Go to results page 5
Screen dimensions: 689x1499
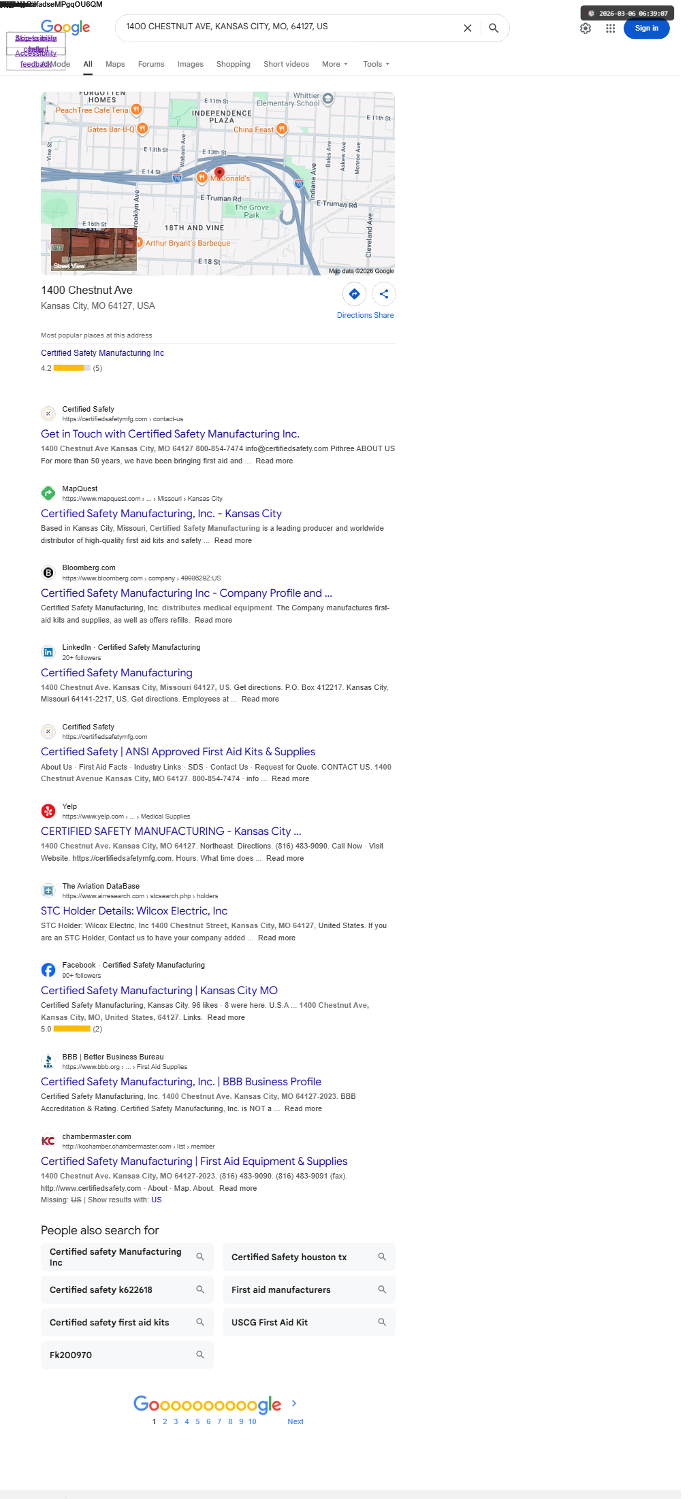[x=197, y=1421]
